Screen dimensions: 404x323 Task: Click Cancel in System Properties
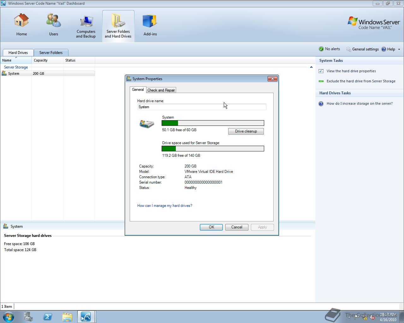pyautogui.click(x=237, y=227)
